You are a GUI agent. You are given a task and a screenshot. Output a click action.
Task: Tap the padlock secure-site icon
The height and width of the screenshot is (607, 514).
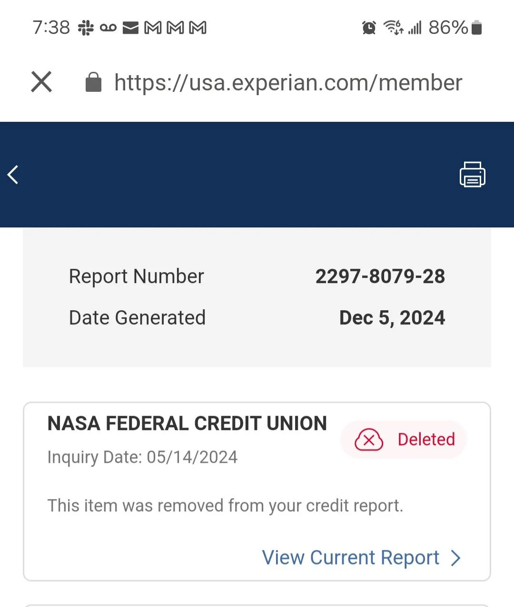click(x=93, y=82)
